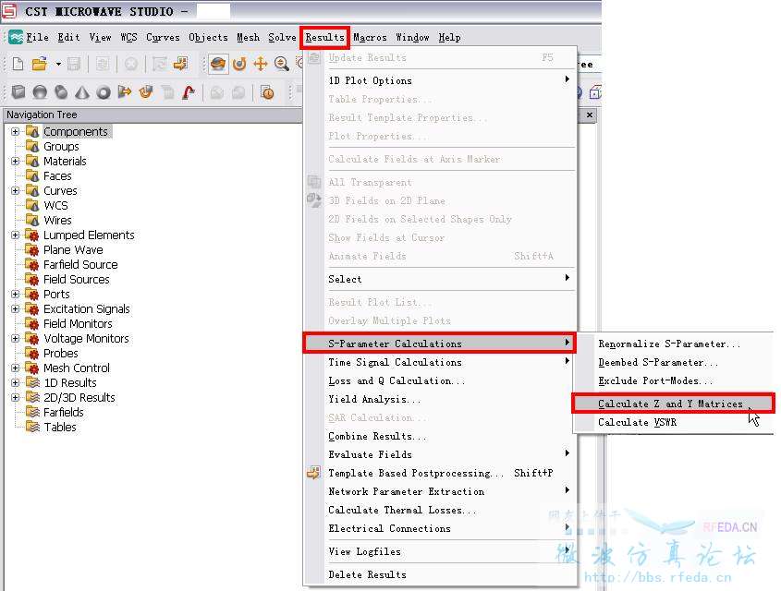Image resolution: width=781 pixels, height=591 pixels.
Task: Open the File menu
Action: (x=37, y=37)
